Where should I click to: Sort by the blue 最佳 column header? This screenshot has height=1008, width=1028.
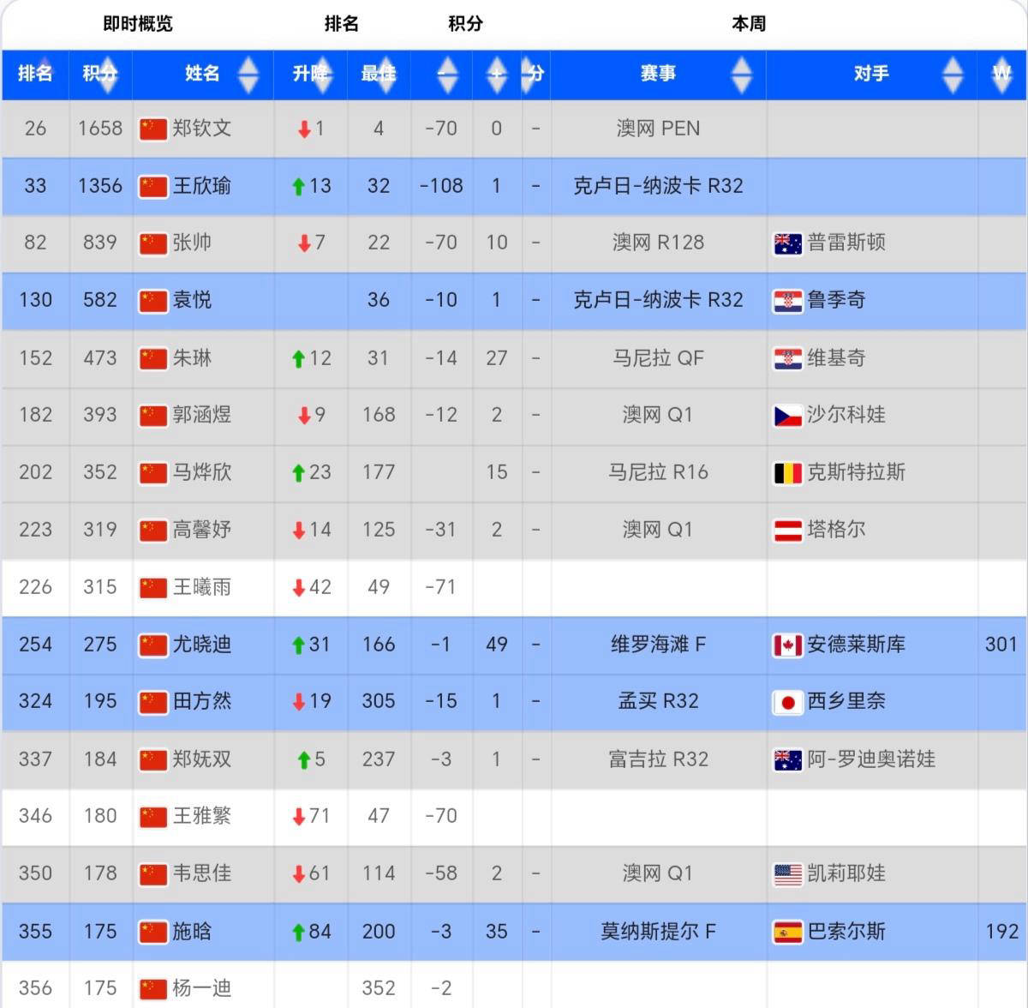(379, 75)
